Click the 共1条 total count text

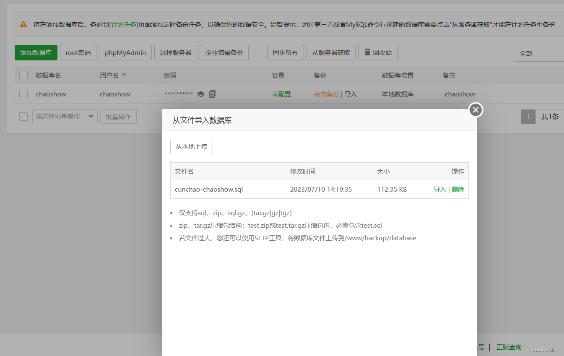550,117
